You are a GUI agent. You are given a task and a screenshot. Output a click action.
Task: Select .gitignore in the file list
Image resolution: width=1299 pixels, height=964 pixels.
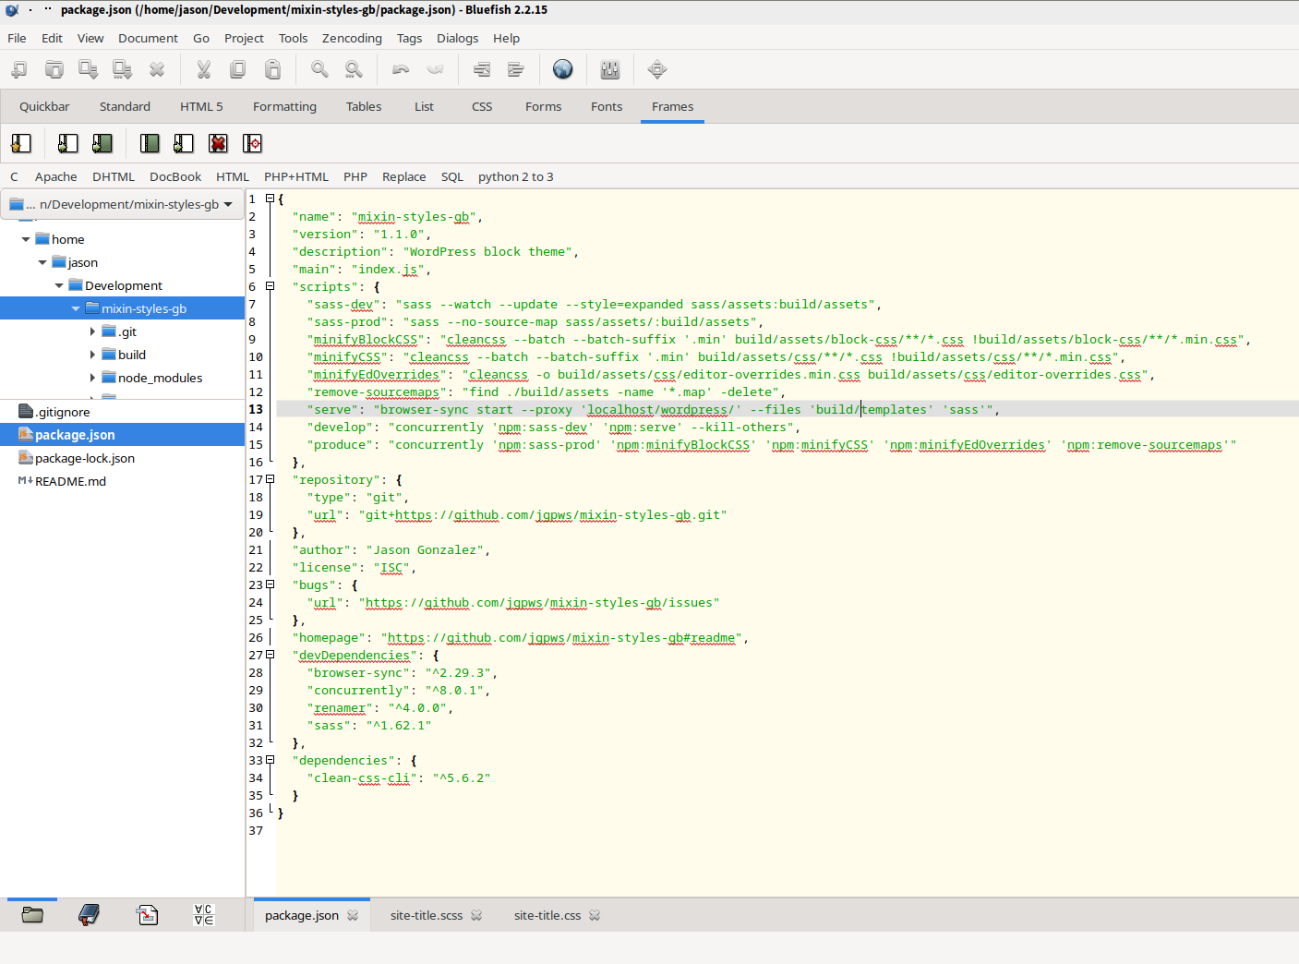click(122, 412)
